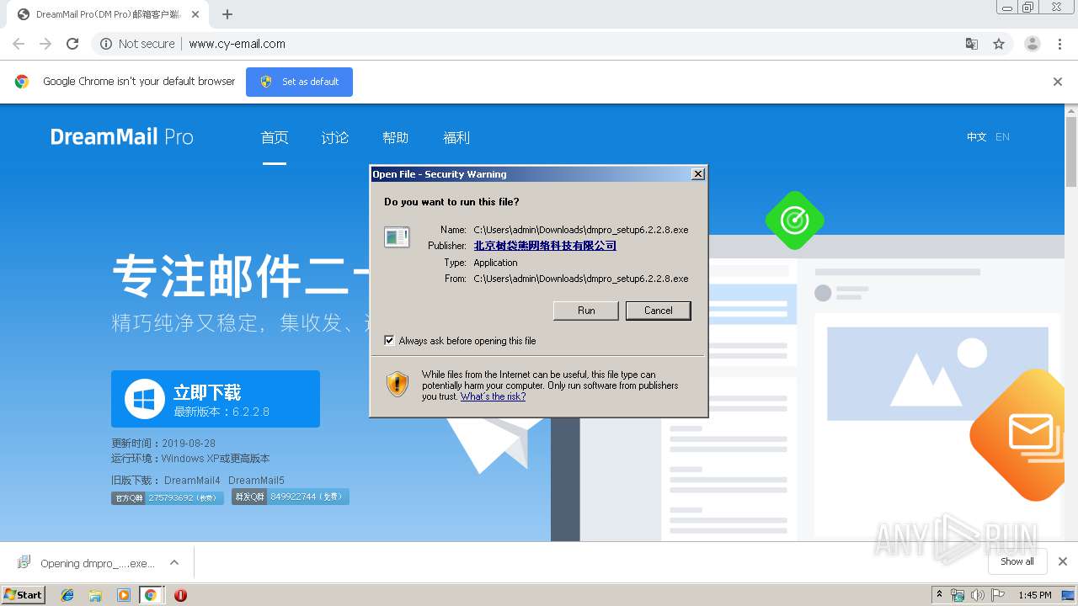Click the 立即下载 download button
The height and width of the screenshot is (606, 1078).
[216, 399]
